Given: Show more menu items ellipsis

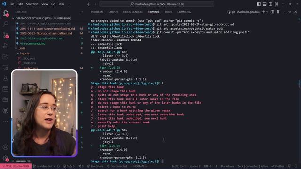Looking at the screenshot, I should pos(70,4).
